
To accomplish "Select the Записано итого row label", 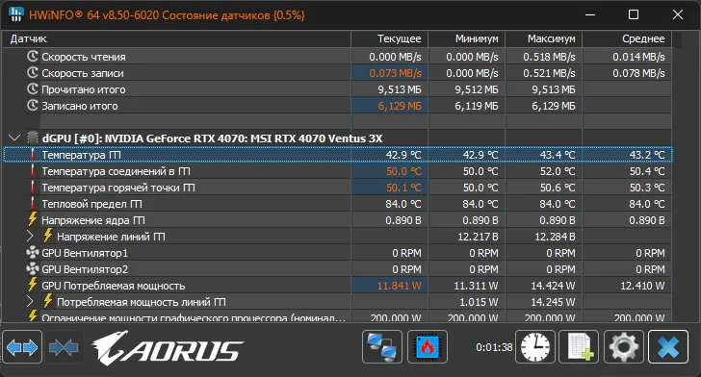I will tap(80, 106).
